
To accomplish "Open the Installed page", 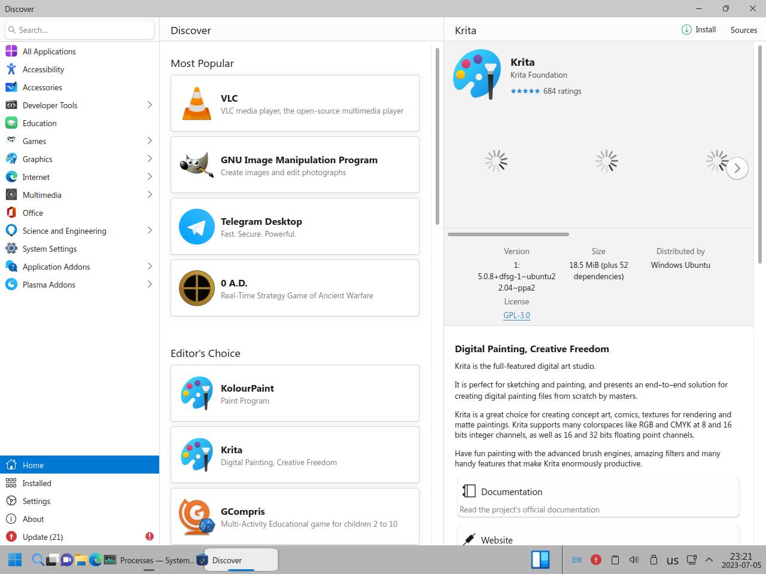I will pos(80,483).
